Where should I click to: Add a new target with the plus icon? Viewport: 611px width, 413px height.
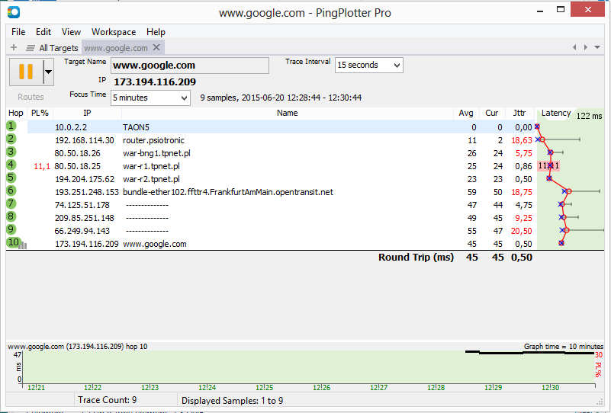pos(14,47)
